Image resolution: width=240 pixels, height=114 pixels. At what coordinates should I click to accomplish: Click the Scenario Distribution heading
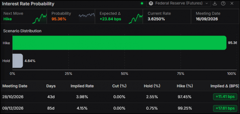(x=22, y=31)
